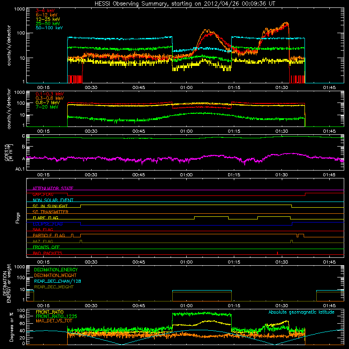The image size is (349, 349).
Task: Click the SAA_FLAG label
Action: click(43, 229)
